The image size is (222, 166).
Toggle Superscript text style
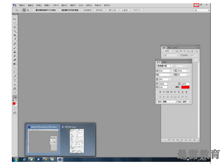[175, 92]
